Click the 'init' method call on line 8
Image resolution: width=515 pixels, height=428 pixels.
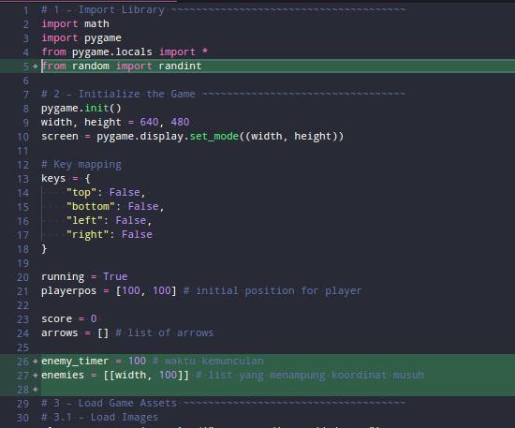[96, 108]
